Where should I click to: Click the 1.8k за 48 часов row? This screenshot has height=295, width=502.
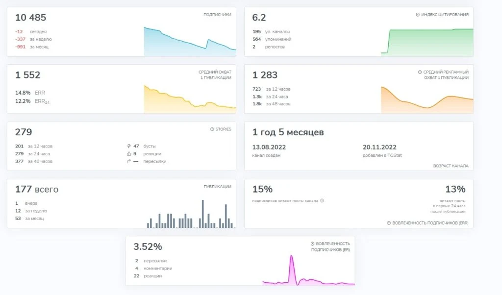(272, 104)
